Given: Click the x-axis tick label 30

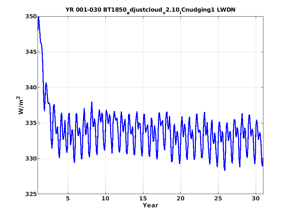Looking at the screenshot, I should tap(256, 198).
